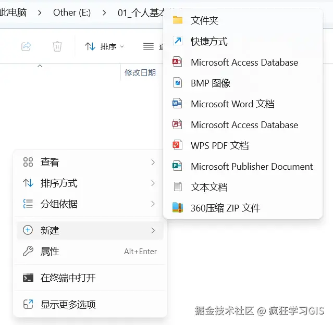Expand the arrow next to 排序方式
This screenshot has height=325, width=333.
click(153, 183)
